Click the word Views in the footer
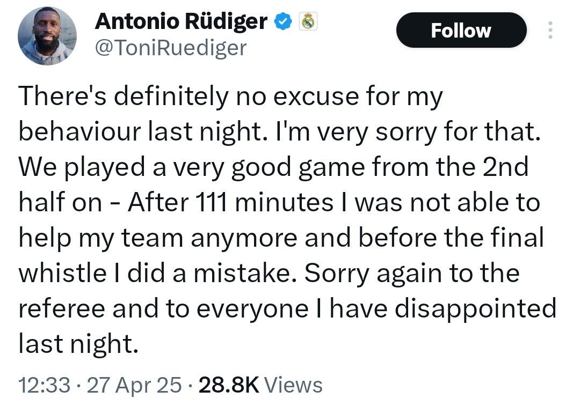The height and width of the screenshot is (413, 580). point(294,385)
